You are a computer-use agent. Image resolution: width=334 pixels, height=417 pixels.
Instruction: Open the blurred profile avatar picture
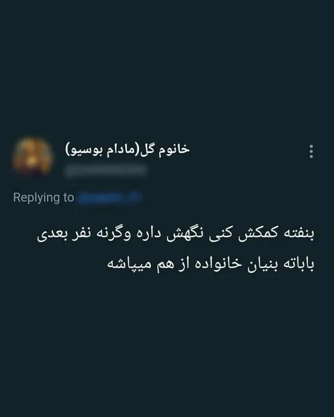(32, 156)
